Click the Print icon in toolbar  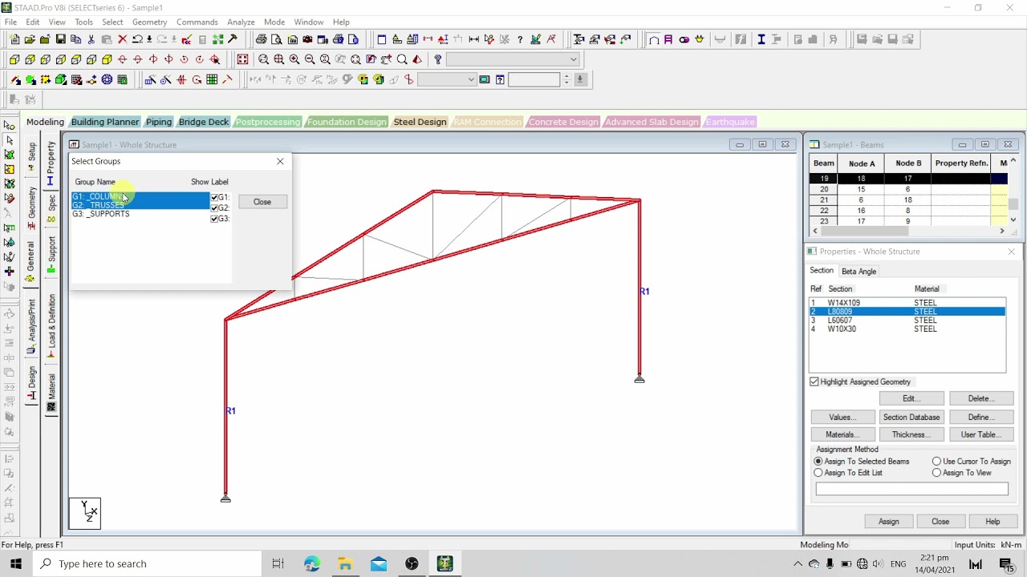click(x=262, y=39)
